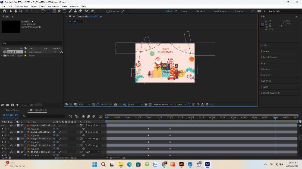Open the viewer magnification 50% dropdown
Screen dimensions: 302x169
(84, 104)
